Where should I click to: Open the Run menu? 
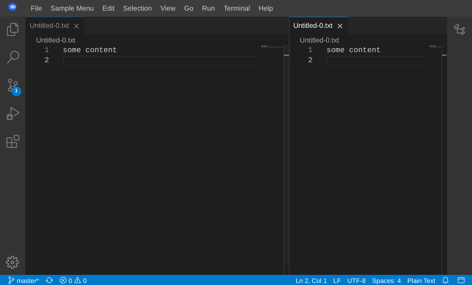coord(208,8)
